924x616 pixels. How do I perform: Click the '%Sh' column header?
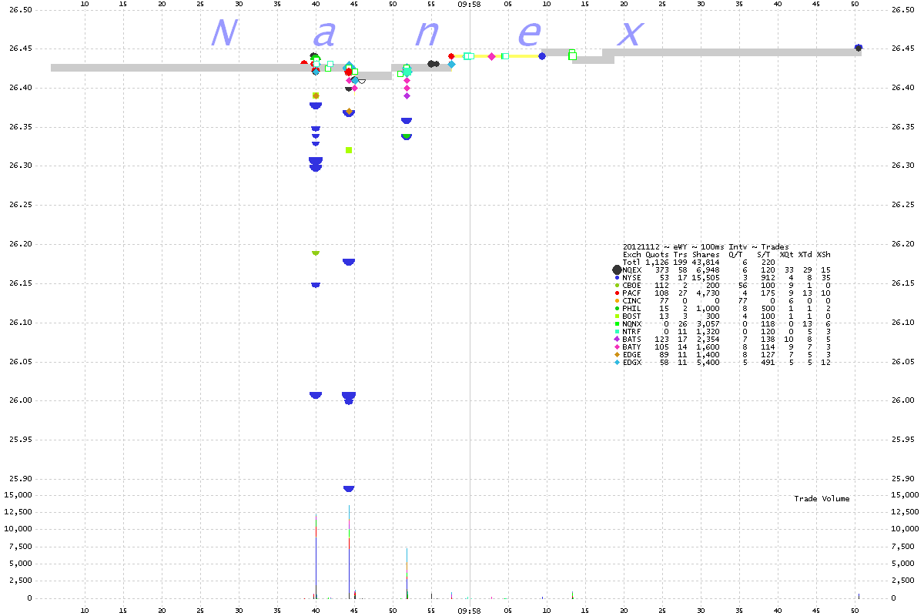(x=824, y=255)
